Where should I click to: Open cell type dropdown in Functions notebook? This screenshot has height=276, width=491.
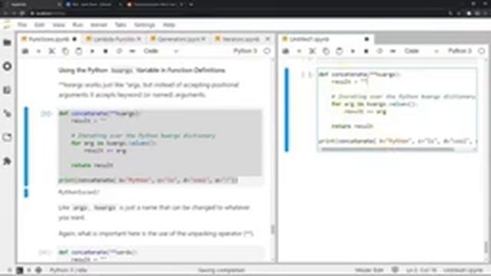tap(160, 51)
